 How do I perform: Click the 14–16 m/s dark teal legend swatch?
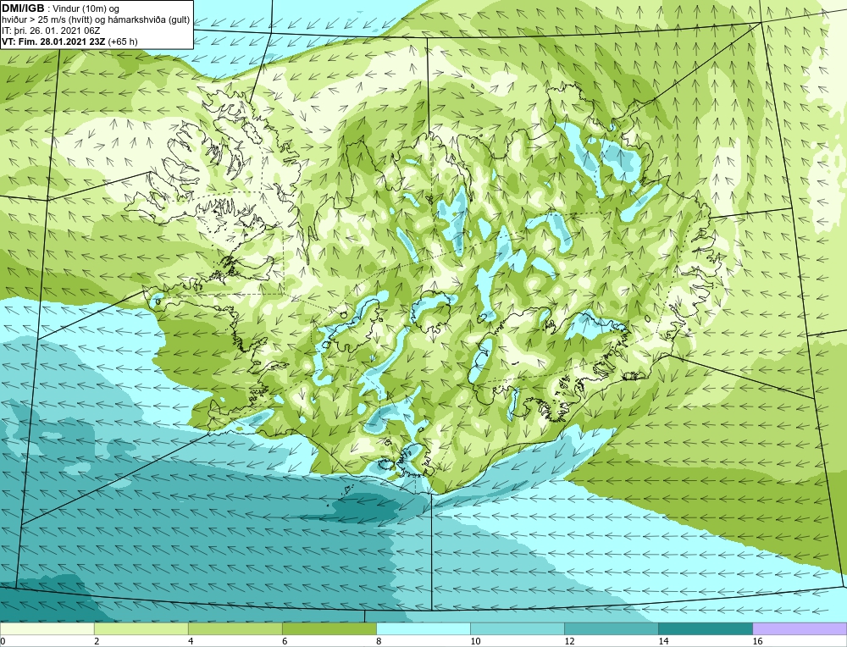705,628
